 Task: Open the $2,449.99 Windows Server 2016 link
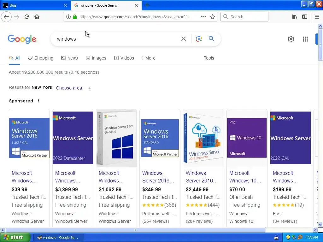(x=202, y=177)
